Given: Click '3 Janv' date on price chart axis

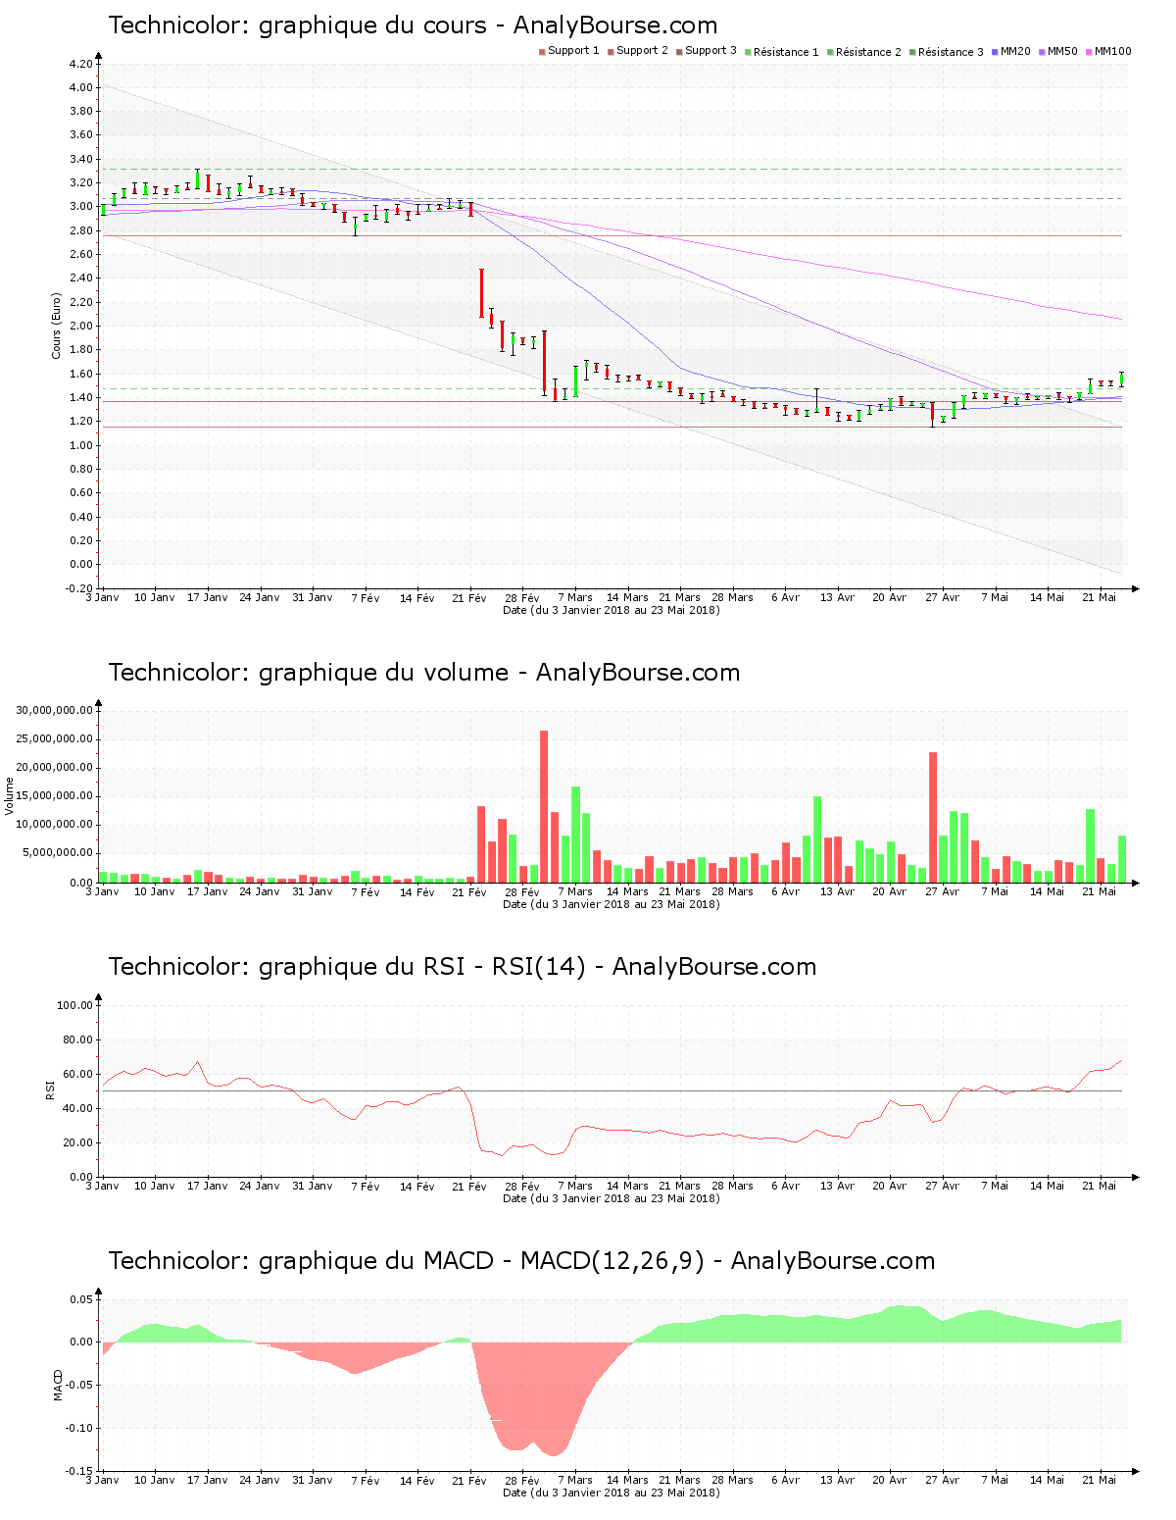Looking at the screenshot, I should coord(102,597).
